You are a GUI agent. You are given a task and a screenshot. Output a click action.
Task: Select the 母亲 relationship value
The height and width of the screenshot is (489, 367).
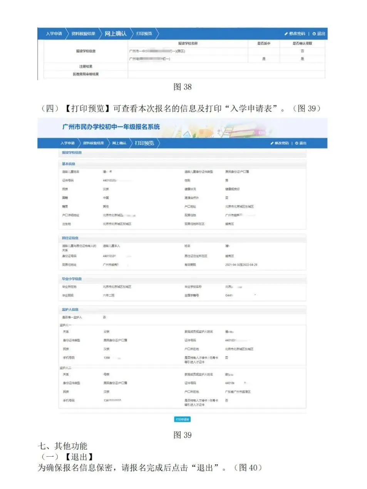click(x=106, y=374)
